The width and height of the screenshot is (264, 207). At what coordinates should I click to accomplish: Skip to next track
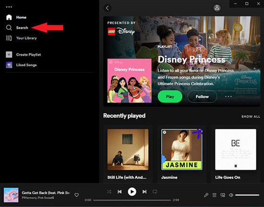(x=144, y=192)
